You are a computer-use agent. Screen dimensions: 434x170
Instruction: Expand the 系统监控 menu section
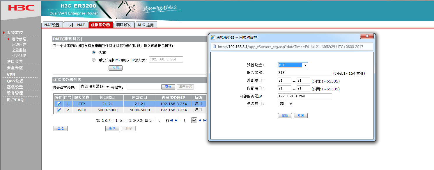tap(15, 33)
